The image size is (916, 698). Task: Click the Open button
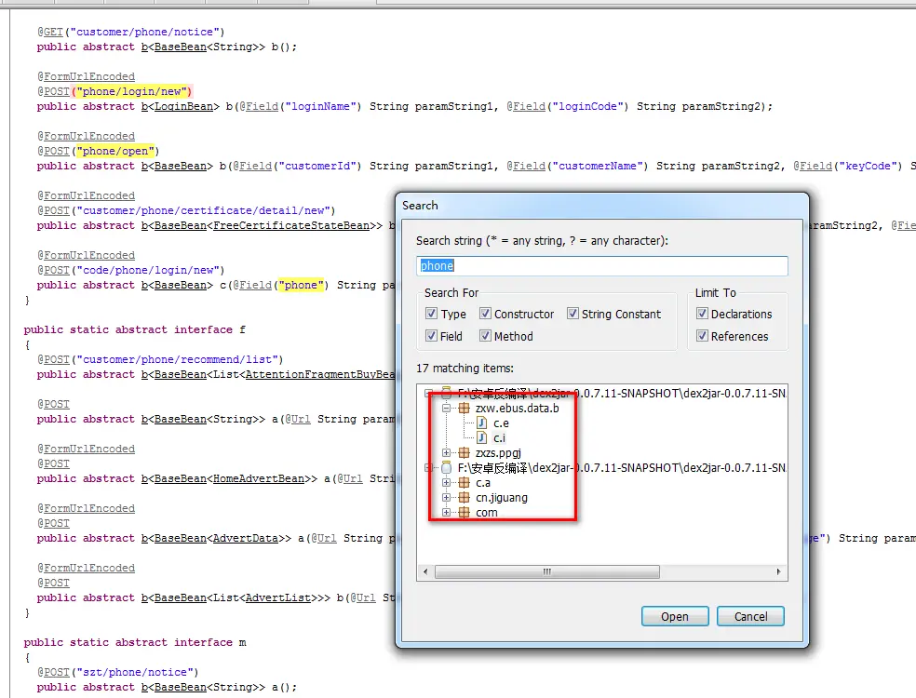(x=675, y=616)
